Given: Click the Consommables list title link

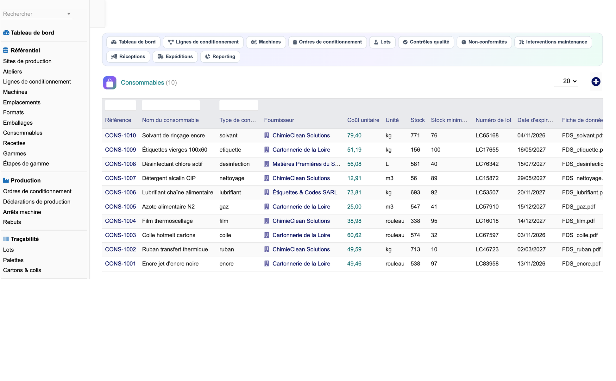Looking at the screenshot, I should [142, 83].
